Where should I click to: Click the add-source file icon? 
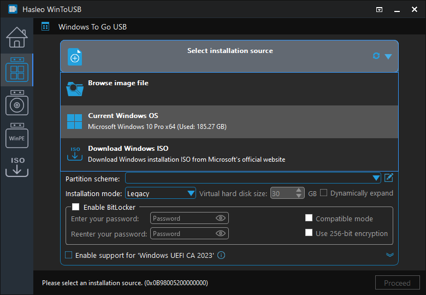tap(75, 57)
